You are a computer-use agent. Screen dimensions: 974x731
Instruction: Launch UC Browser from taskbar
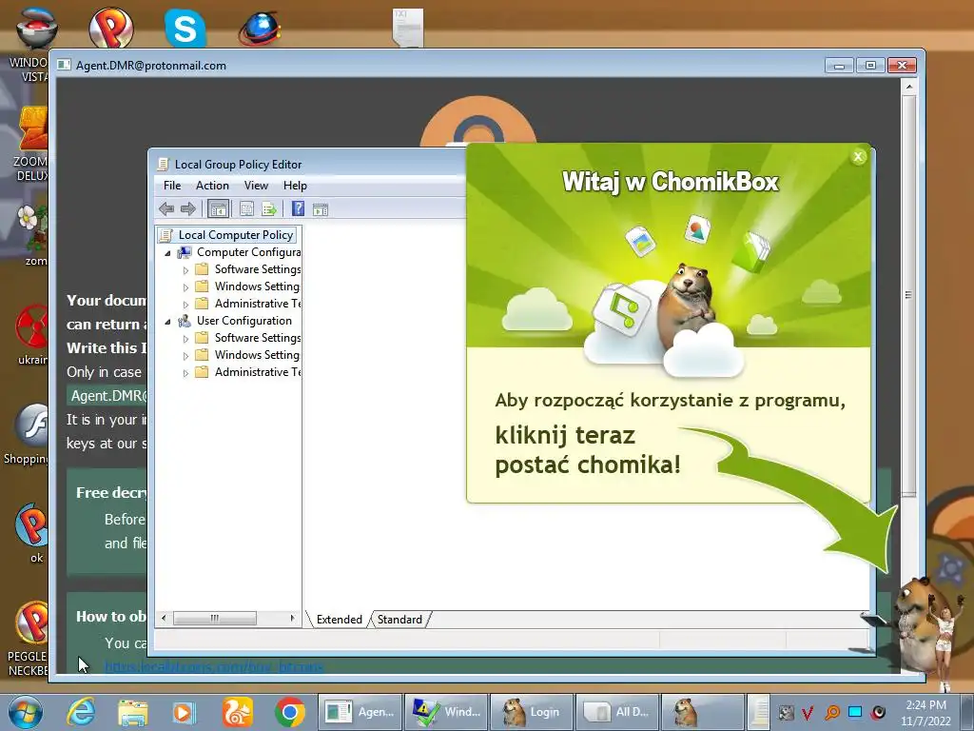tap(237, 712)
